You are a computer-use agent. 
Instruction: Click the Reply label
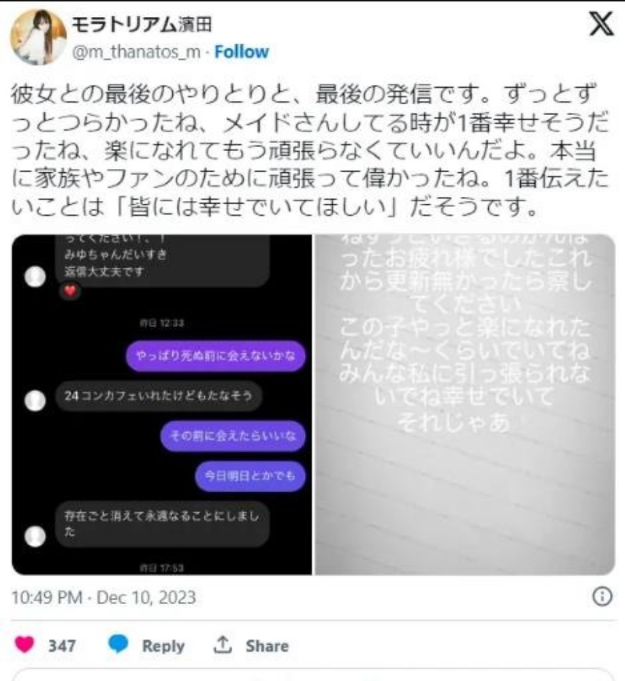click(x=163, y=646)
